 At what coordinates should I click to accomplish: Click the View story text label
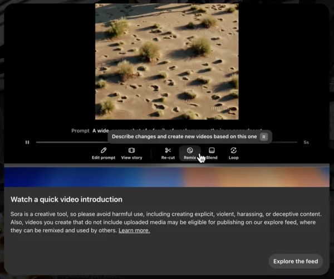tap(131, 158)
